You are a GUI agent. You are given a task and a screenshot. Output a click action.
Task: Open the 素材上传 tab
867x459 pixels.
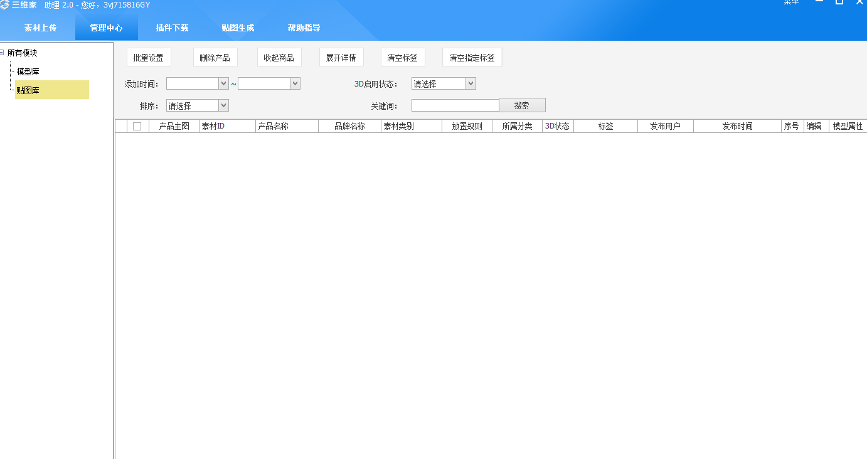click(x=40, y=28)
